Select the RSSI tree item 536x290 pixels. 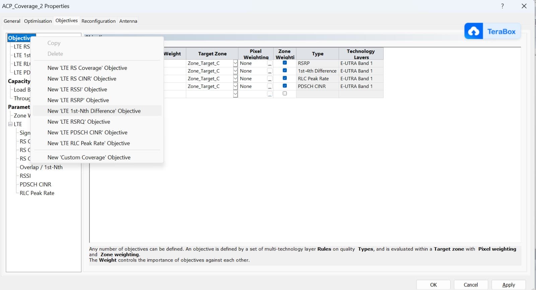[x=25, y=176]
